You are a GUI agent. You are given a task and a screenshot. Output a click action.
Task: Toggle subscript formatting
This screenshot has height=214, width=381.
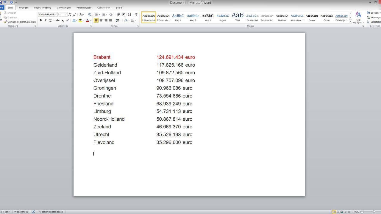tap(63, 21)
